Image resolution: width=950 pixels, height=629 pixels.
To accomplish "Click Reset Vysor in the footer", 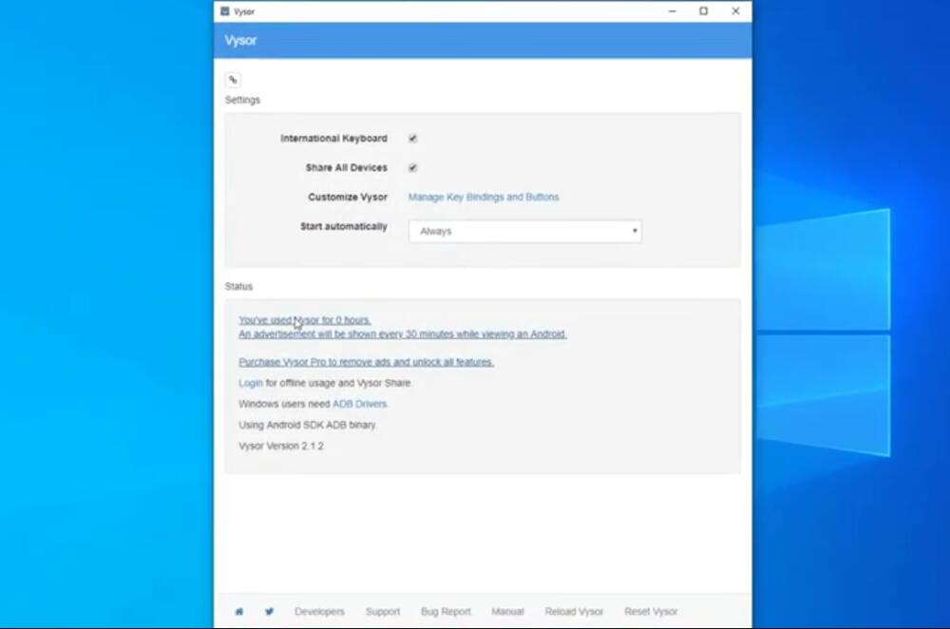I will (651, 612).
